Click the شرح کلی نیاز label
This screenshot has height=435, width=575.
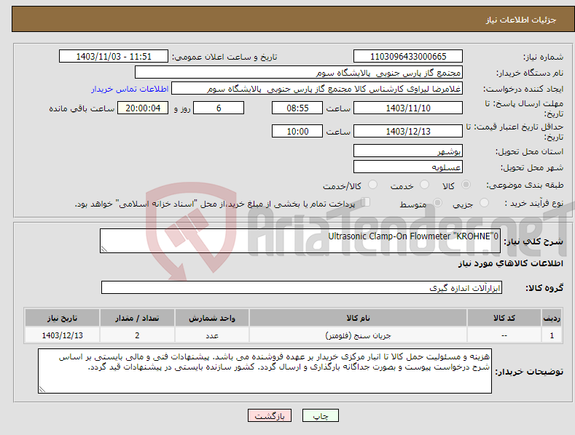pos(533,242)
